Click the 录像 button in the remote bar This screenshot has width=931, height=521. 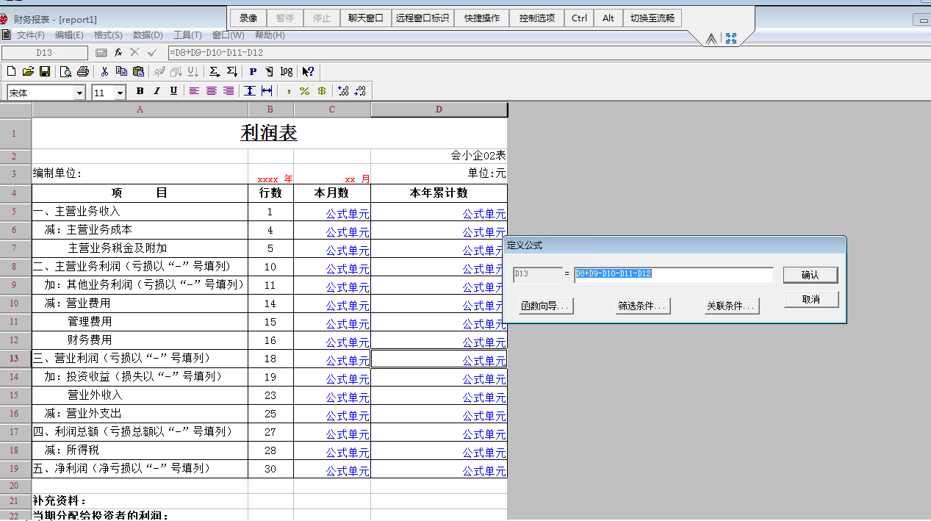pos(248,18)
